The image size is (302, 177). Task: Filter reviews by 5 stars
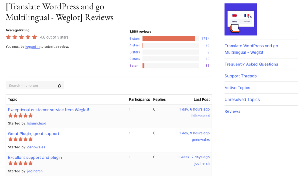(x=134, y=39)
